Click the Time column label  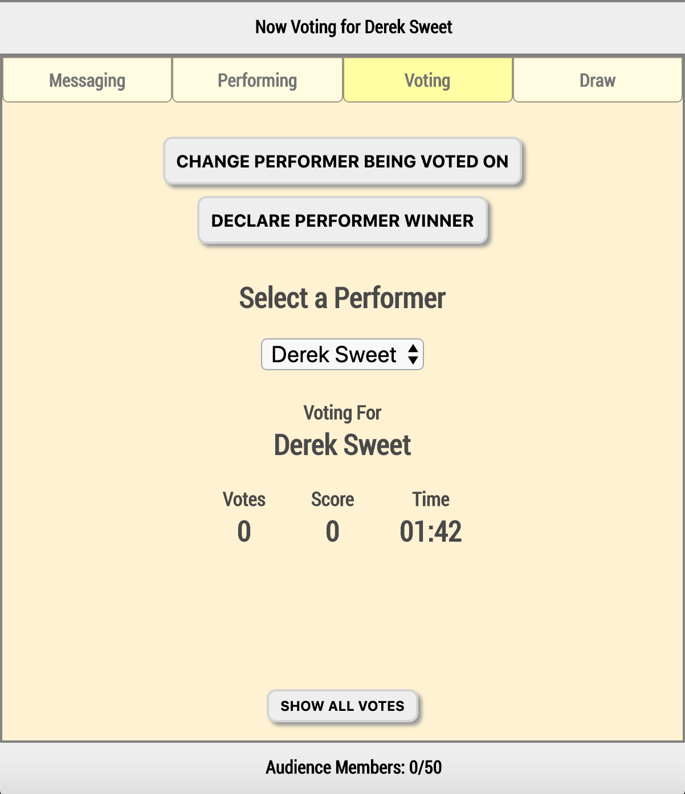[x=431, y=499]
